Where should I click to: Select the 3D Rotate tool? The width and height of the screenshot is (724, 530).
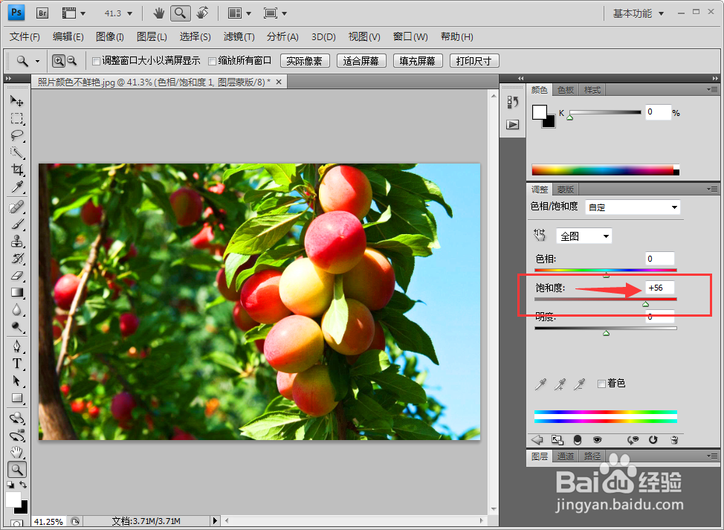(17, 418)
